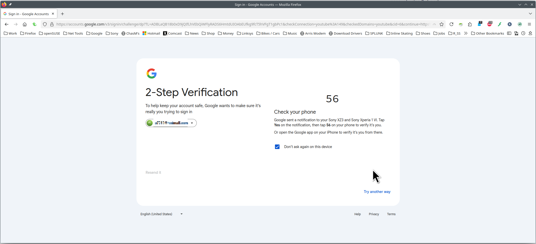Viewport: 536px width, 244px height.
Task: Show more bookmarks via the chevron
Action: pos(466,33)
